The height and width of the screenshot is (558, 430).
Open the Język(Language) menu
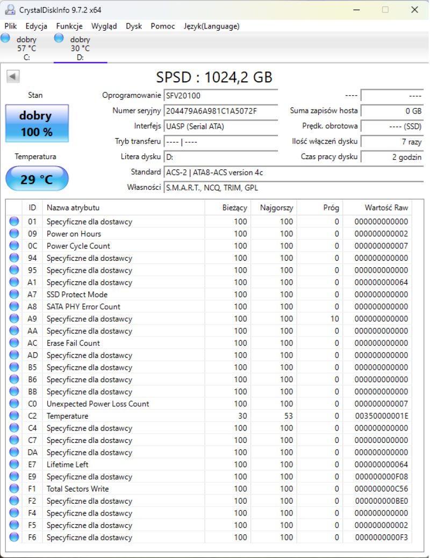coord(211,26)
